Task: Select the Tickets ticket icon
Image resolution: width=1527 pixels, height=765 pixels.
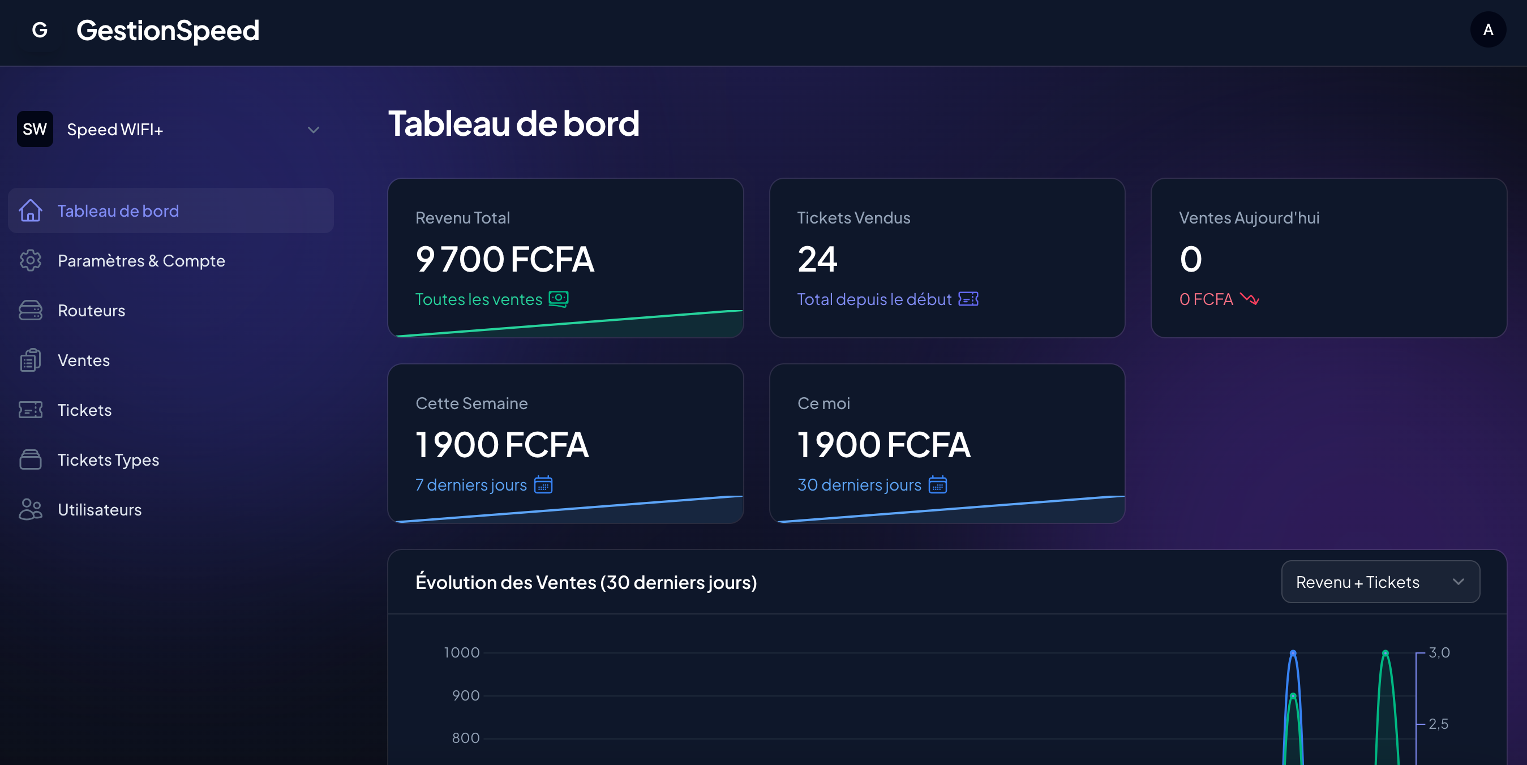Action: [30, 410]
